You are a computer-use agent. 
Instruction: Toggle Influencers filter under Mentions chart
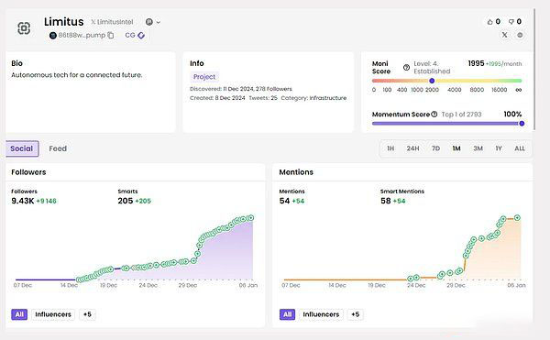321,314
